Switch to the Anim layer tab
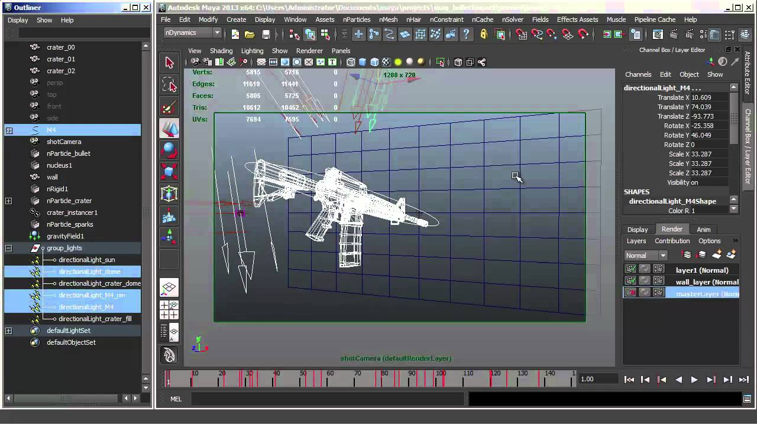 (x=703, y=229)
